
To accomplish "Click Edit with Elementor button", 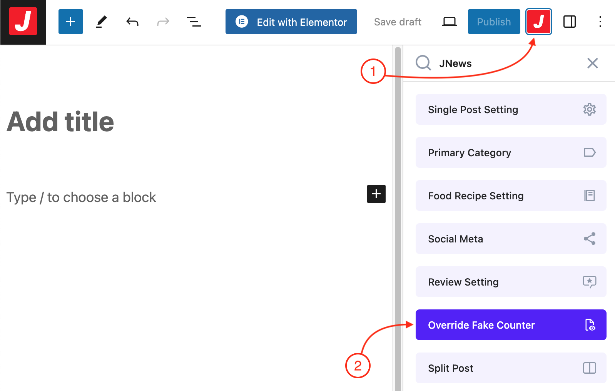I will [291, 22].
